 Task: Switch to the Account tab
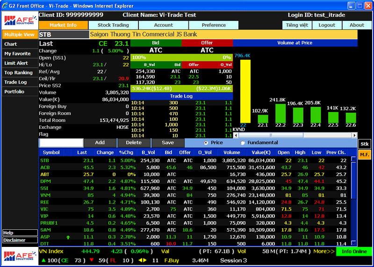[x=163, y=25]
